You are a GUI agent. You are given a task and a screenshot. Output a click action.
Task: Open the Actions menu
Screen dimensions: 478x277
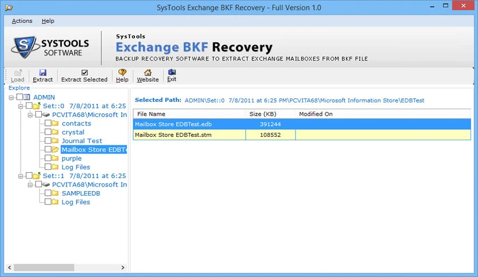(22, 21)
